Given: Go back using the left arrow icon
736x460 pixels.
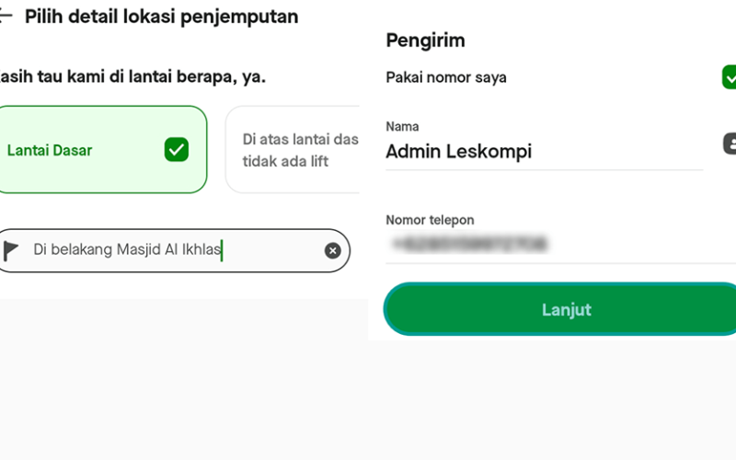Looking at the screenshot, I should click(x=6, y=16).
